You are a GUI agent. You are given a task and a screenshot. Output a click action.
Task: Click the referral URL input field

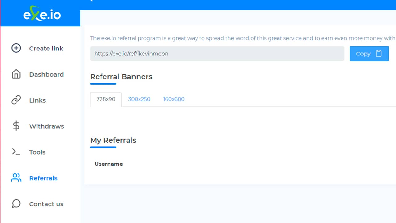tap(217, 54)
